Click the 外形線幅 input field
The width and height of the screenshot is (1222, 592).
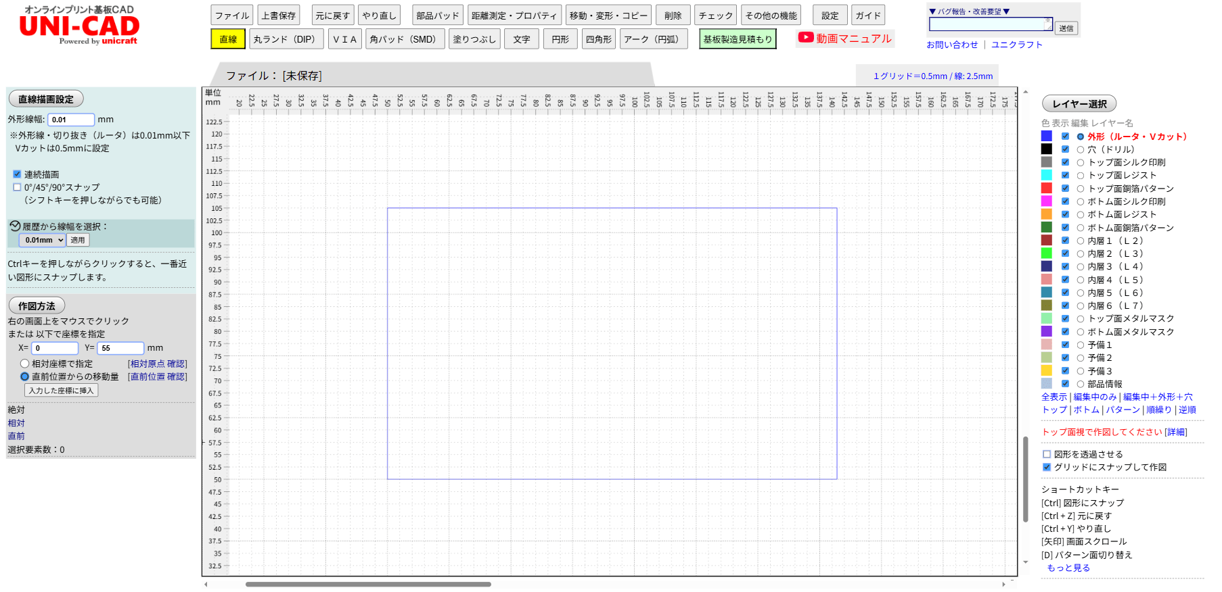(71, 120)
